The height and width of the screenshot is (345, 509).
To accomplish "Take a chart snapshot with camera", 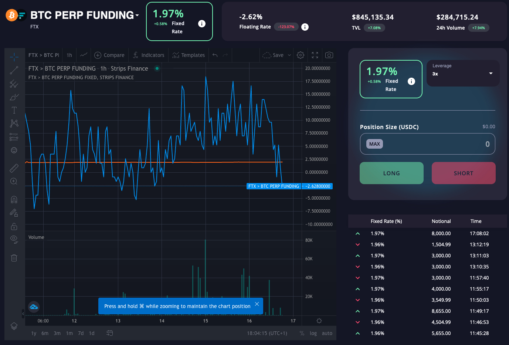I will tap(329, 55).
